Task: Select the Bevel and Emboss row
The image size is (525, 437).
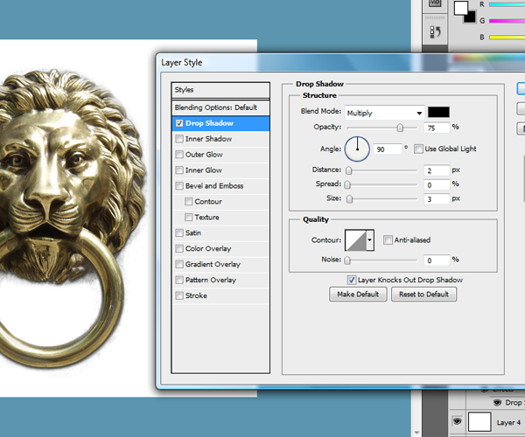Action: coord(220,186)
